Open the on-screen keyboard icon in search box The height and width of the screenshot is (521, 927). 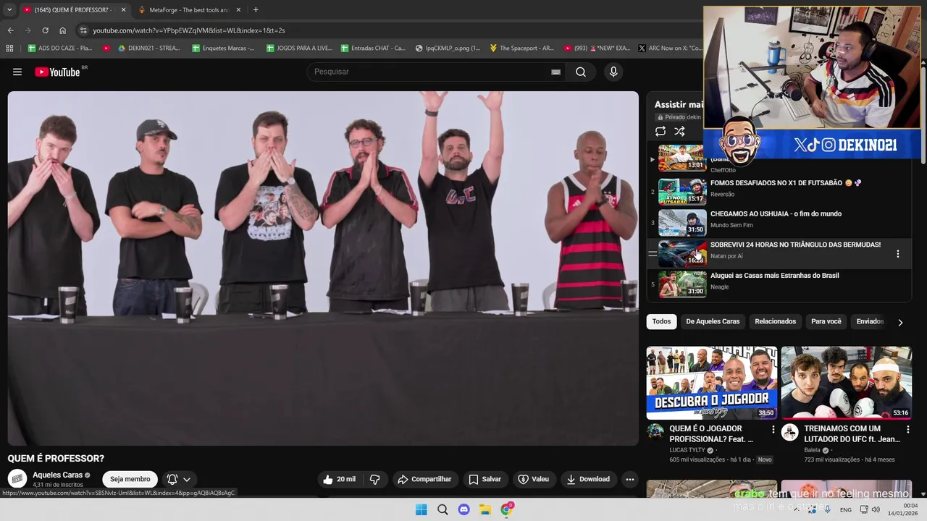coord(555,72)
